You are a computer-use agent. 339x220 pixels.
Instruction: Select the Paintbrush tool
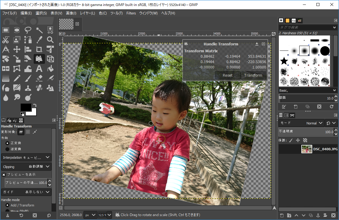(28, 78)
